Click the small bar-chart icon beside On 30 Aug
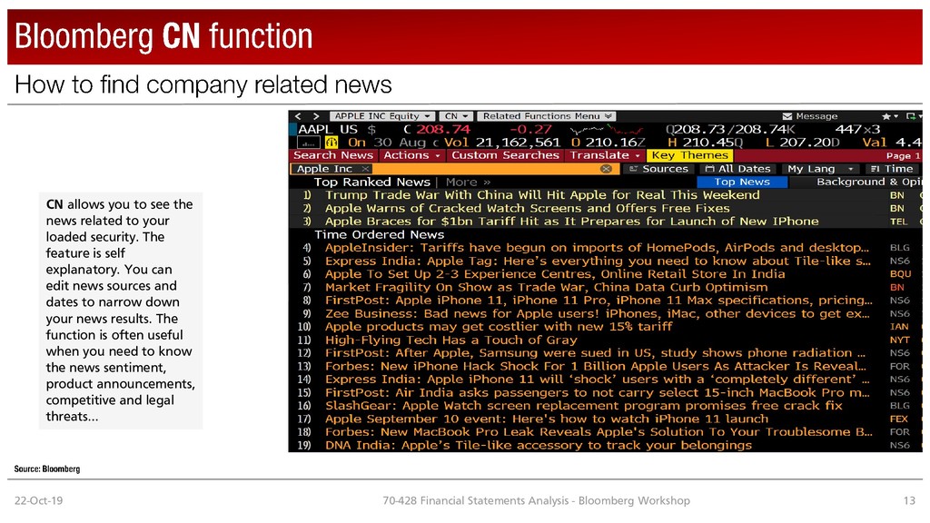The width and height of the screenshot is (930, 523). (309, 143)
